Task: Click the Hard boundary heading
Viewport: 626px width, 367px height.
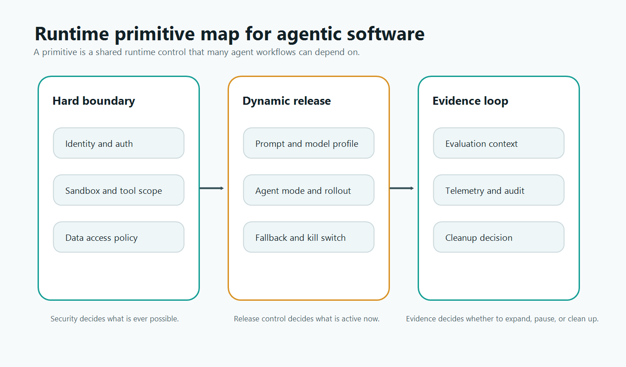Action: click(93, 101)
